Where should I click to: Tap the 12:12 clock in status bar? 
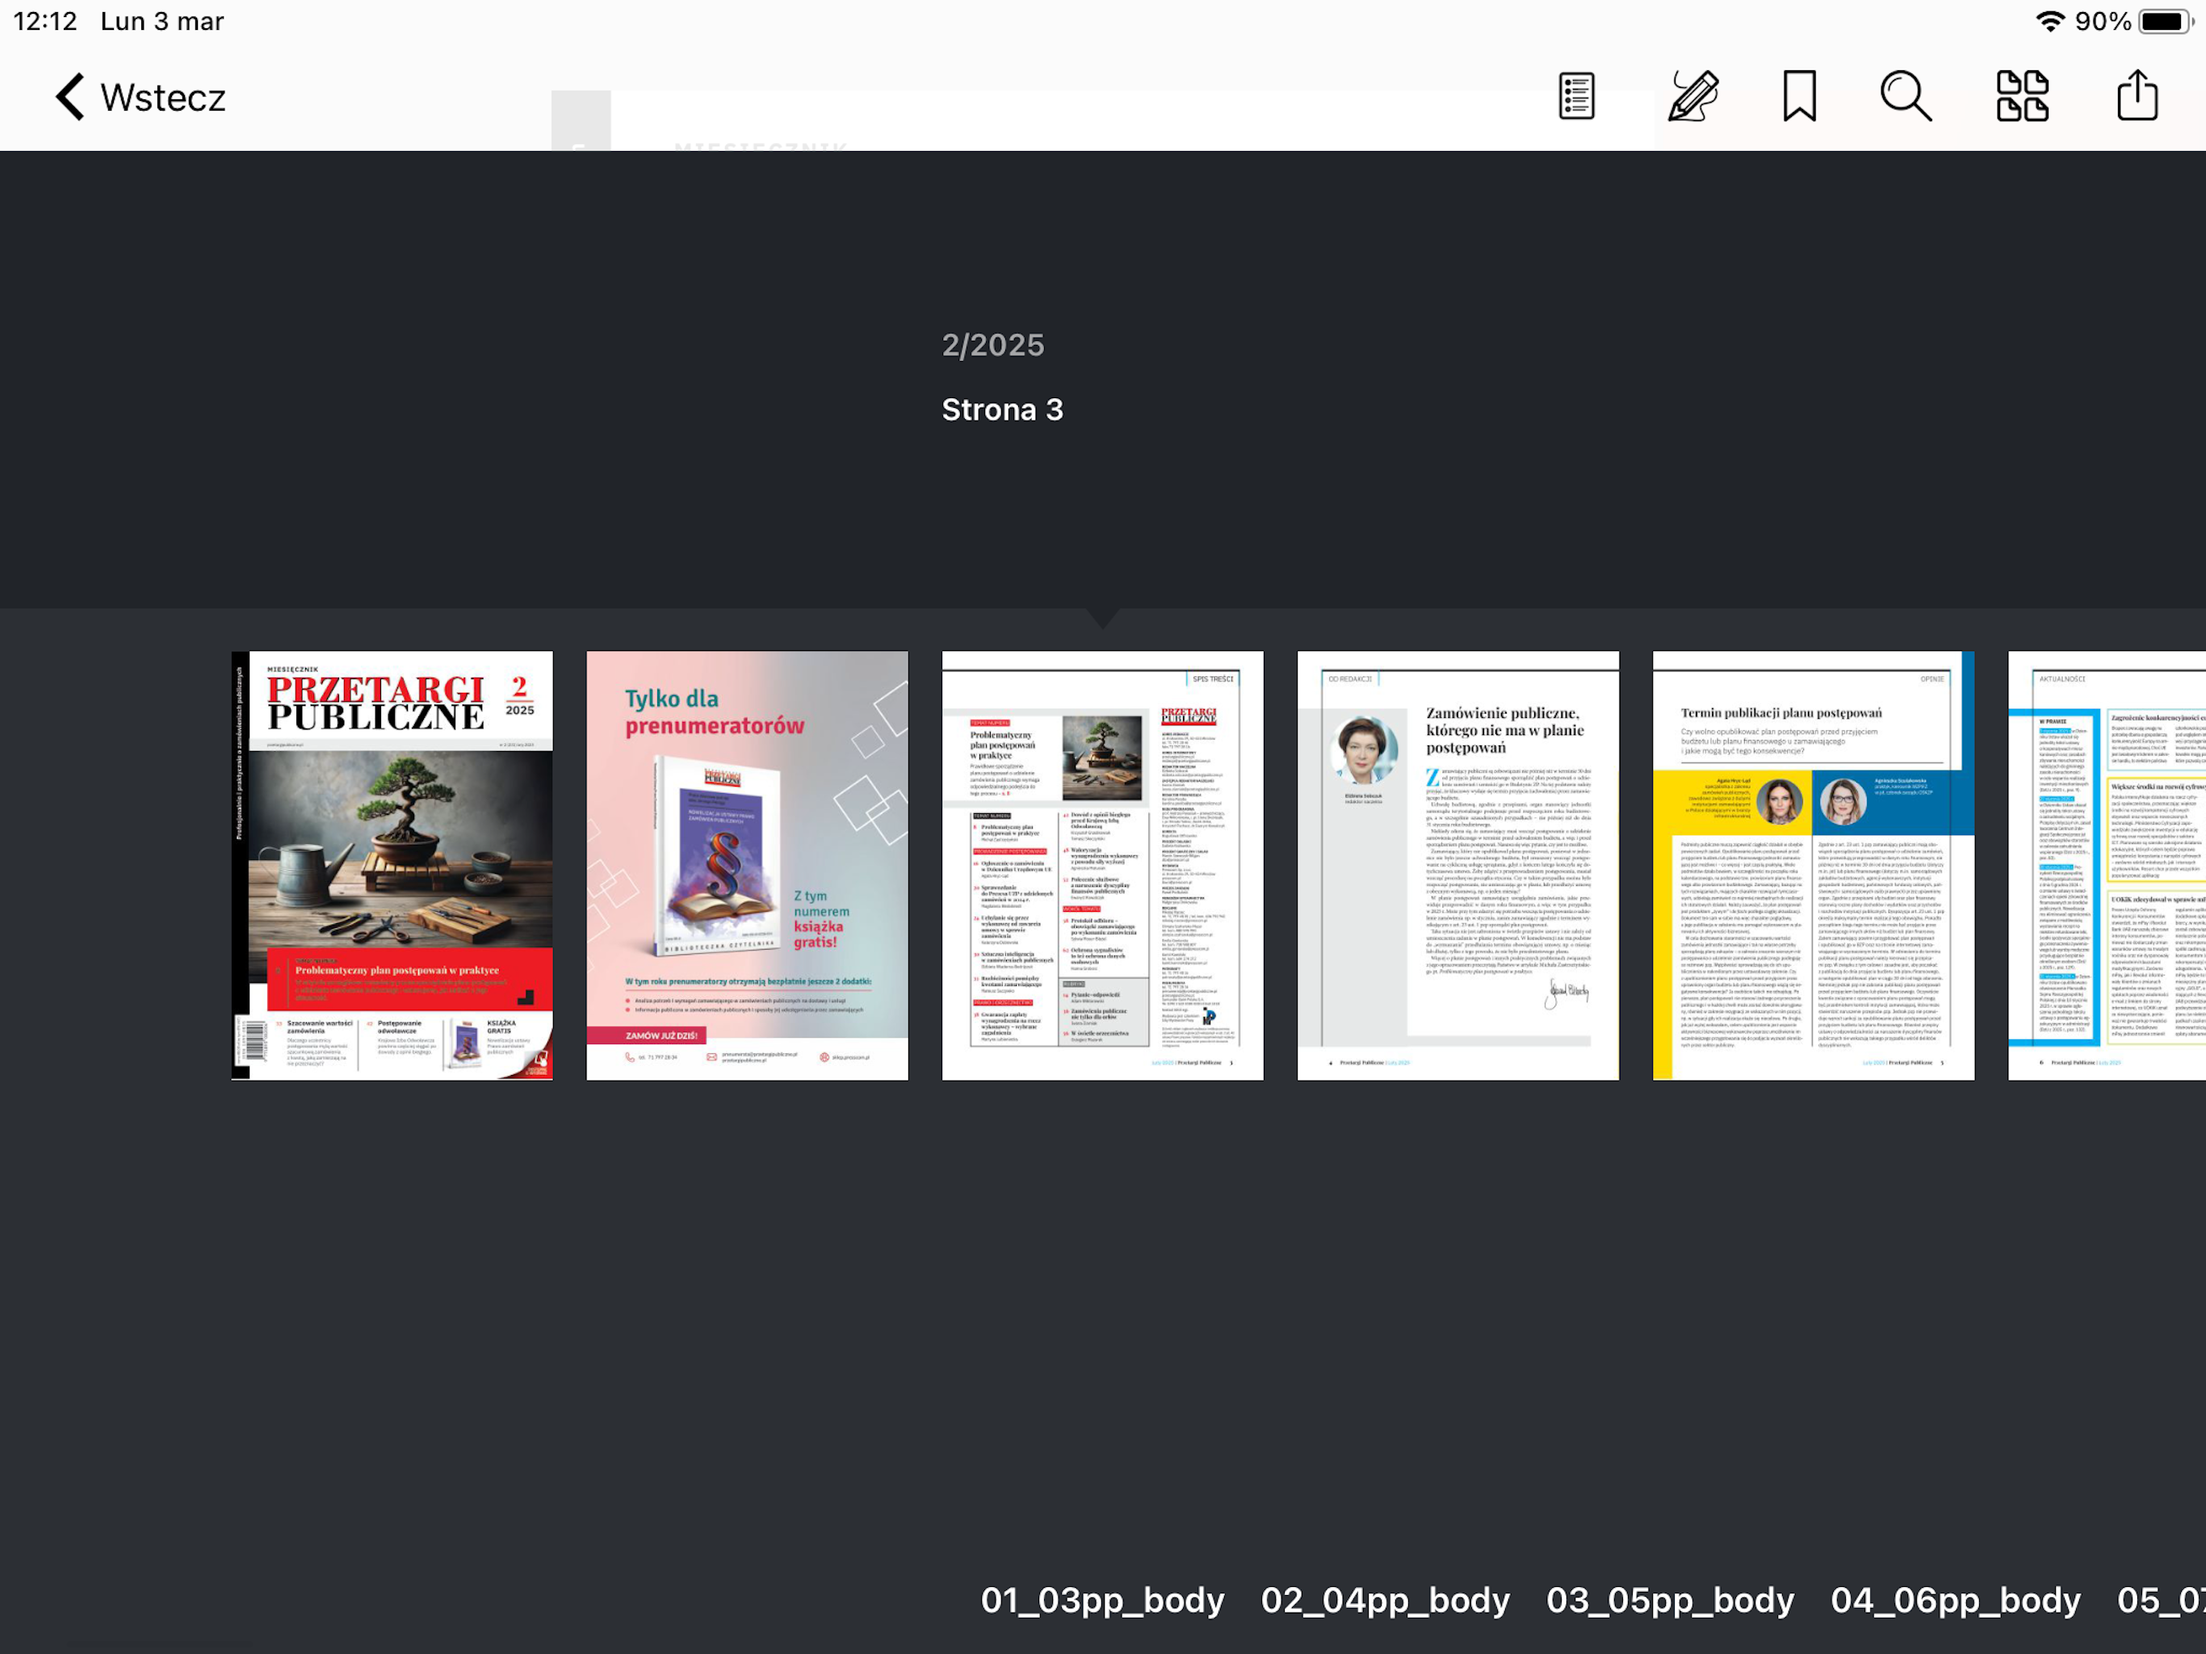click(45, 21)
